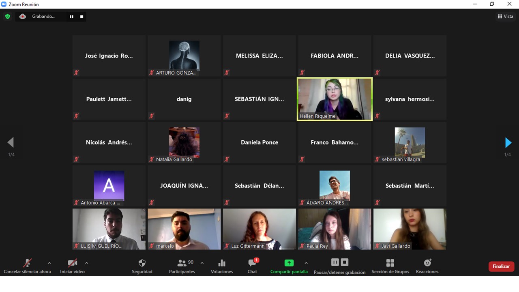Expand share screen options arrow
Viewport: 519px width, 292px height.
pyautogui.click(x=306, y=263)
